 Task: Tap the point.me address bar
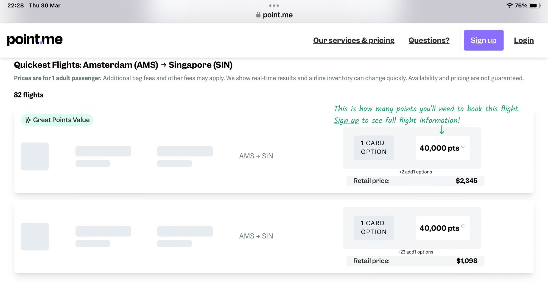coord(277,15)
